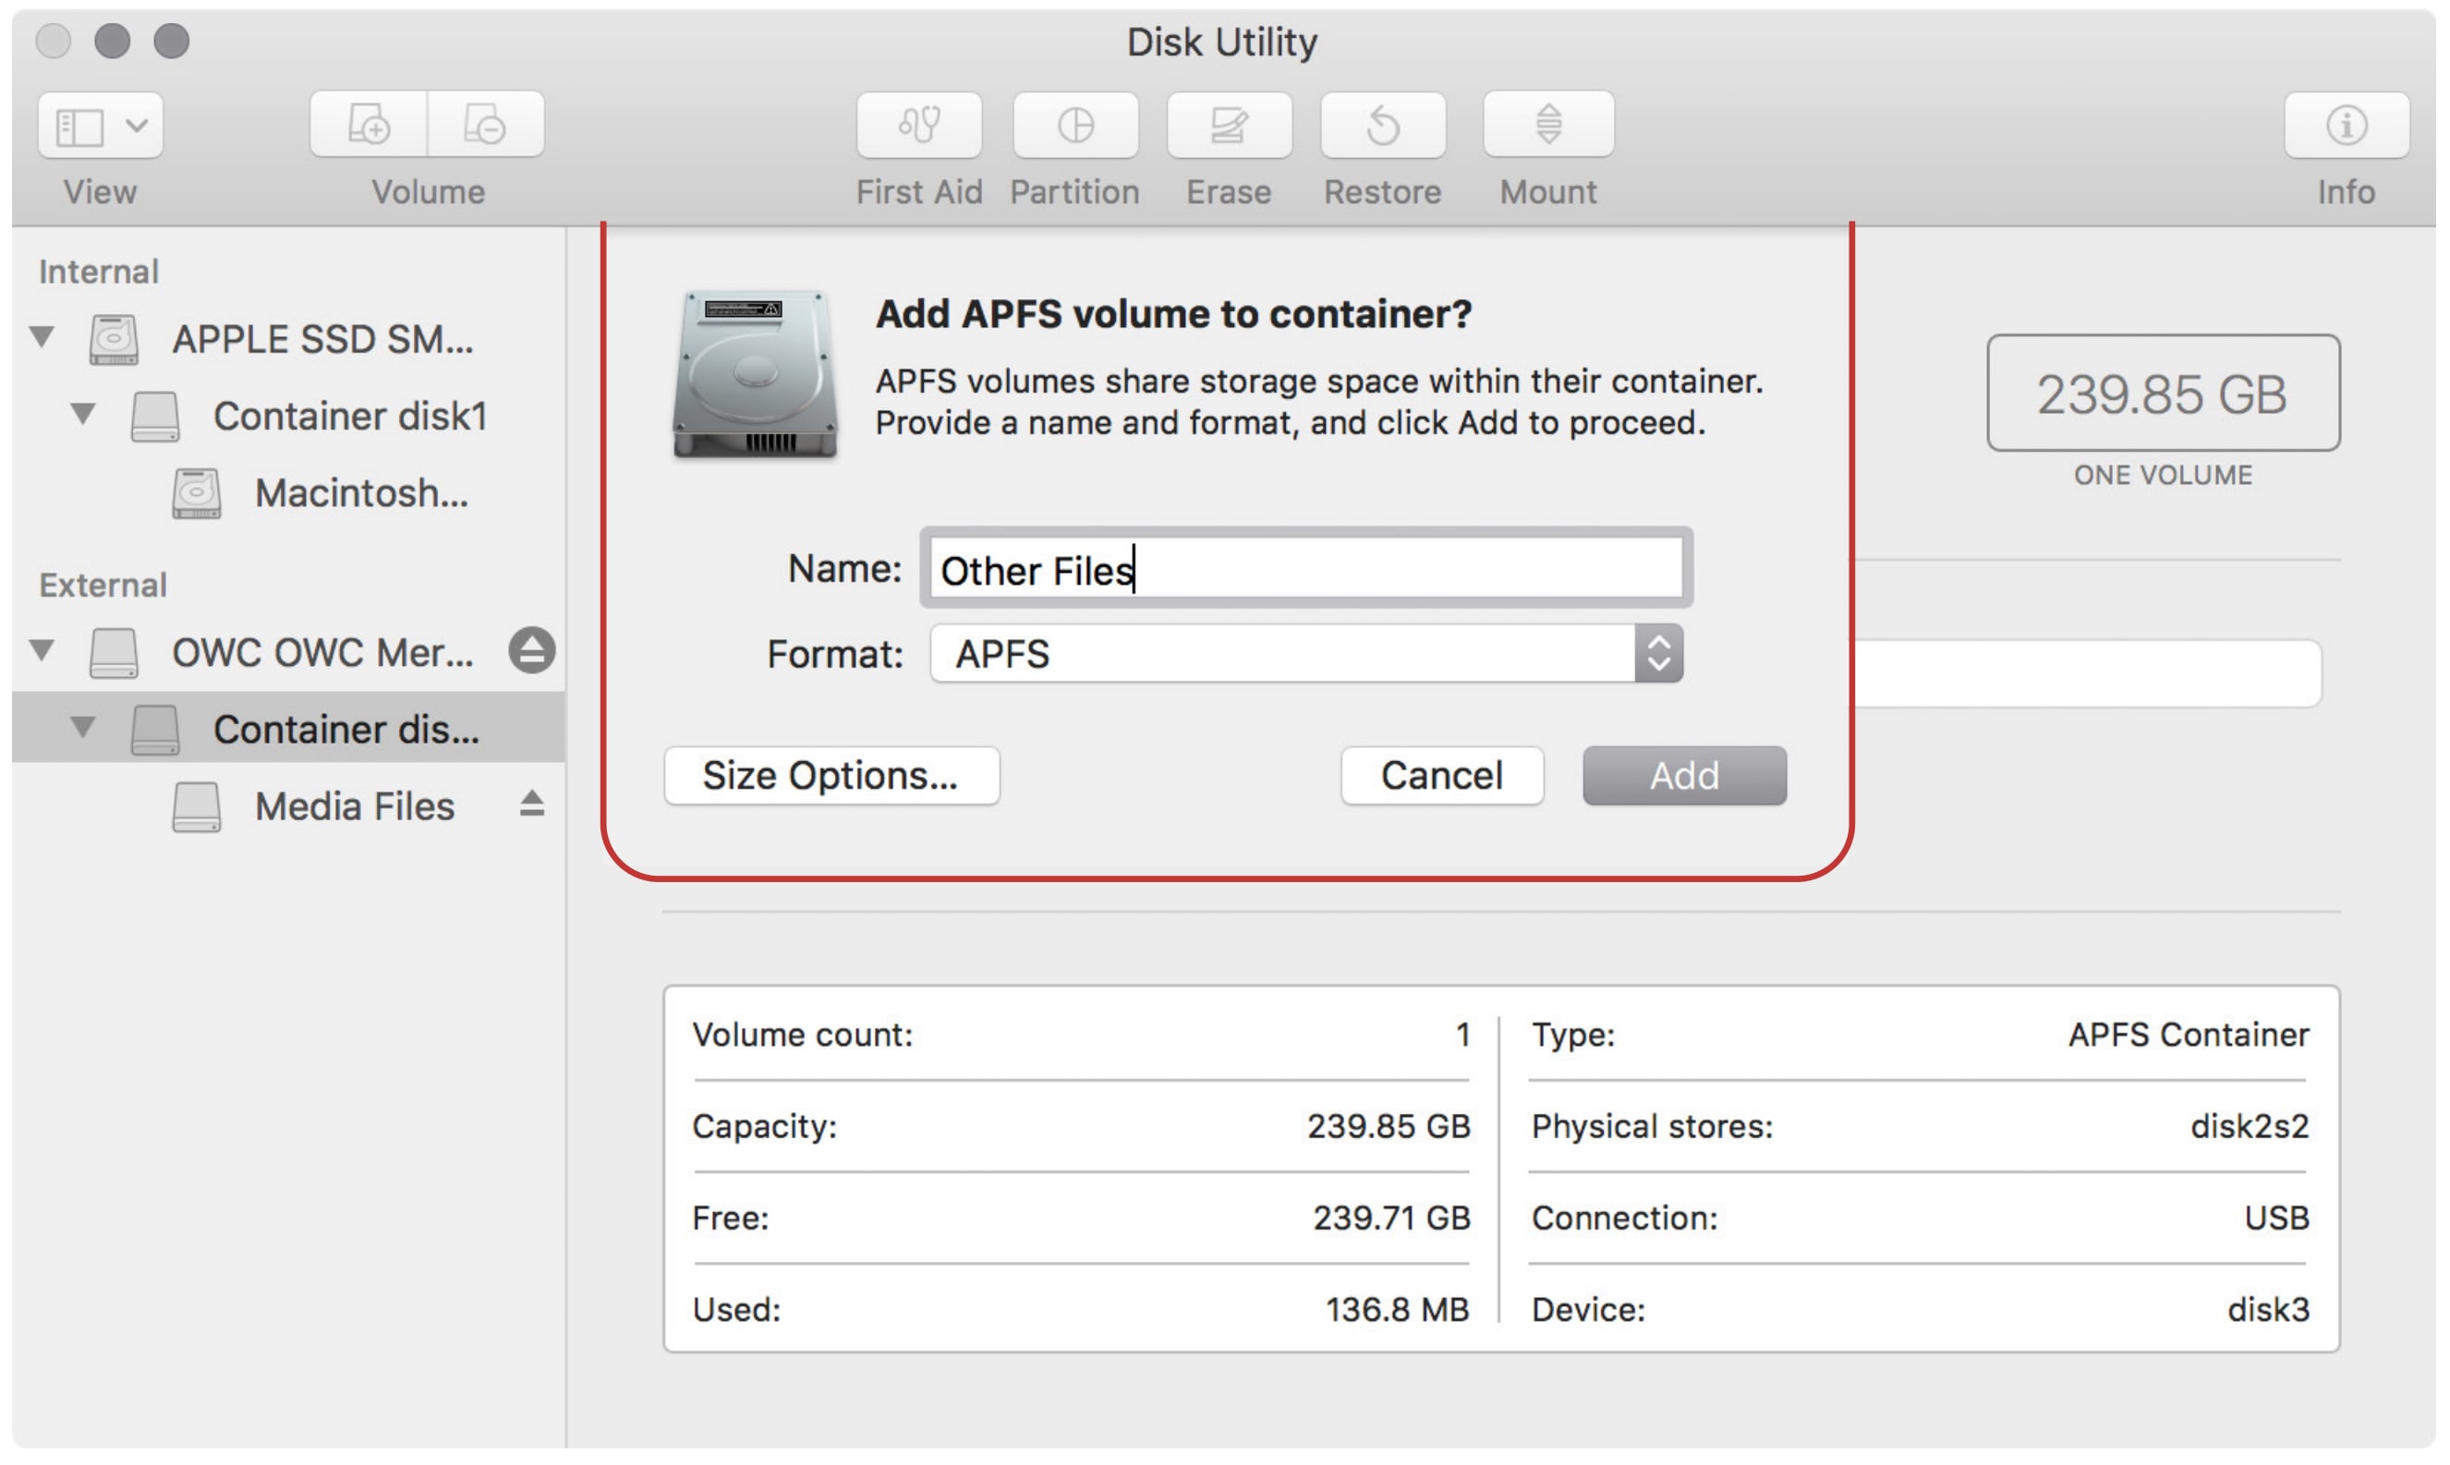Click the Name field containing Other Files
Image resolution: width=2450 pixels, height=1465 pixels.
1305,570
